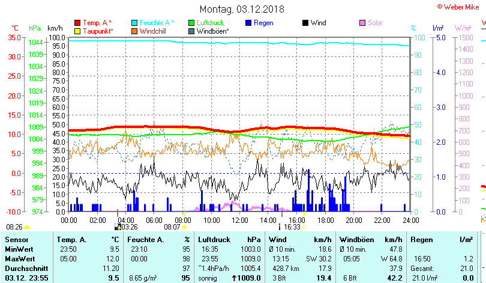The width and height of the screenshot is (486, 283).
Task: Click the Luftdruck legend label
Action: click(210, 23)
